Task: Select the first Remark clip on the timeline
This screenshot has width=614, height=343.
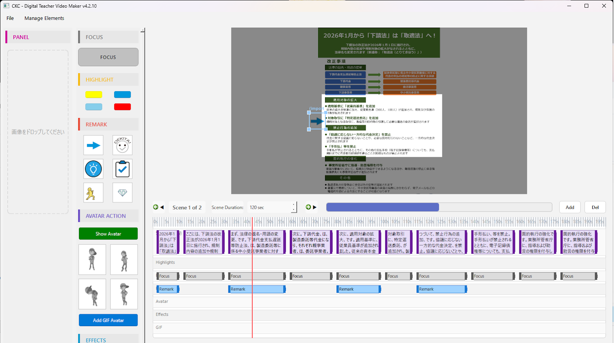Action: (x=167, y=289)
